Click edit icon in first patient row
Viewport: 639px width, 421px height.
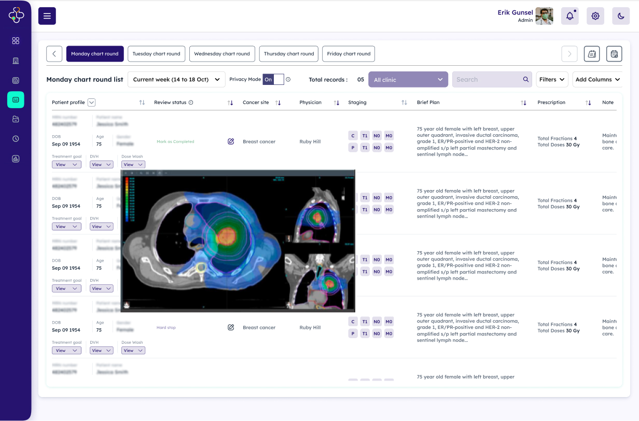[231, 141]
